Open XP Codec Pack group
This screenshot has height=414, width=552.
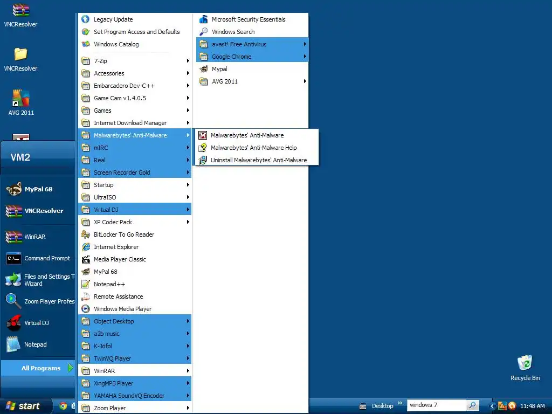coord(134,222)
